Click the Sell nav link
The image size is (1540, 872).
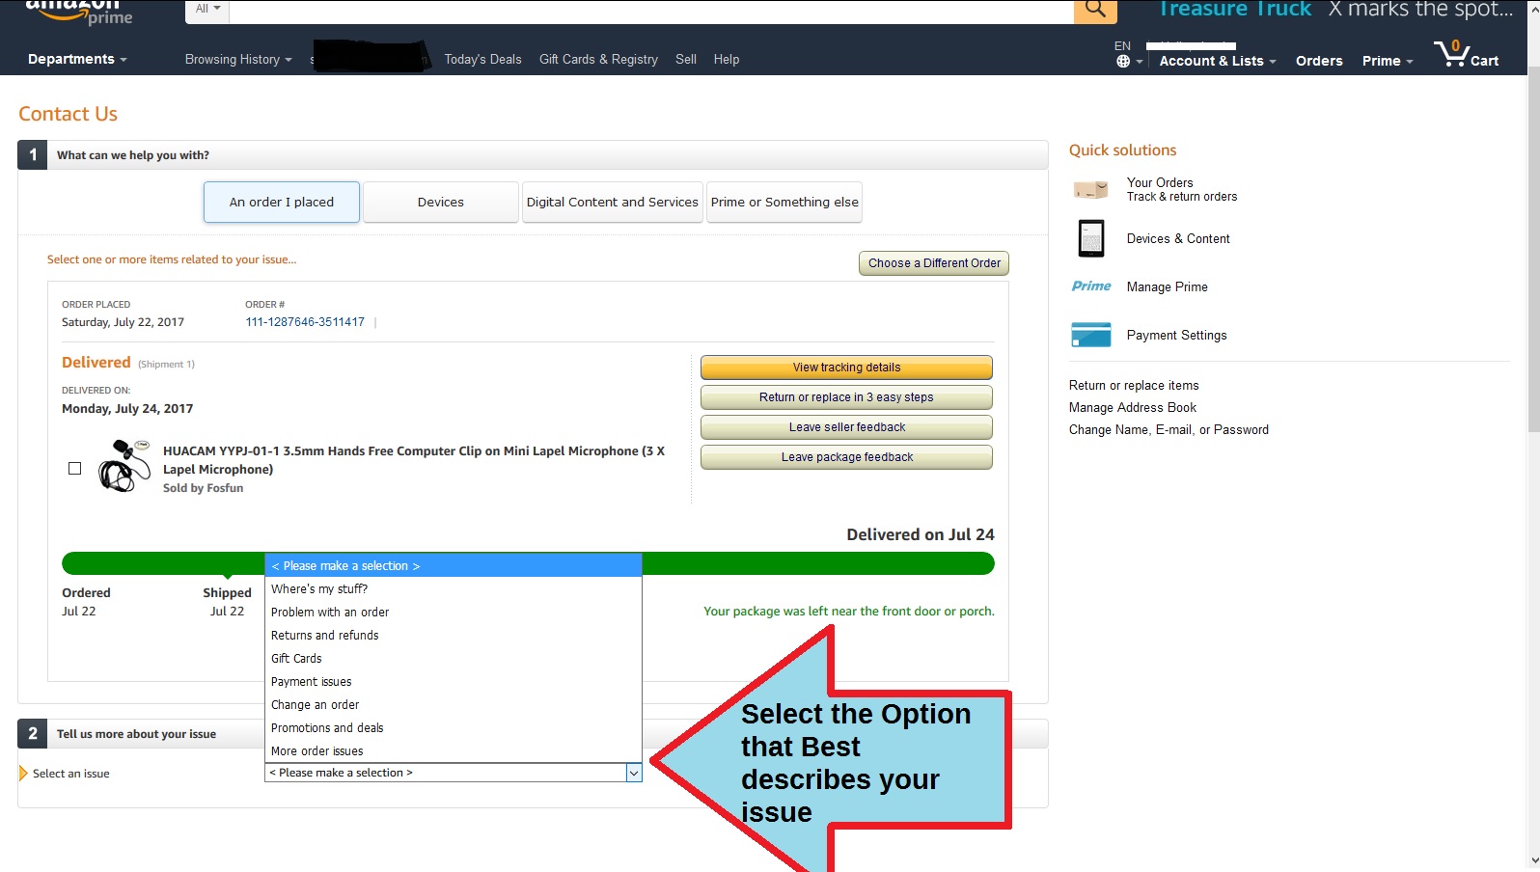click(x=686, y=59)
